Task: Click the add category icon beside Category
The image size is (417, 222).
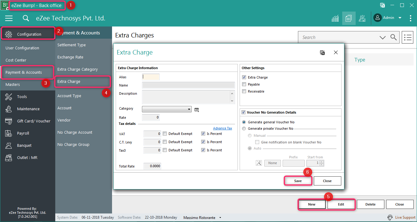Action: coord(197,110)
